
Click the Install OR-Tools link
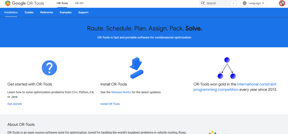110,104
